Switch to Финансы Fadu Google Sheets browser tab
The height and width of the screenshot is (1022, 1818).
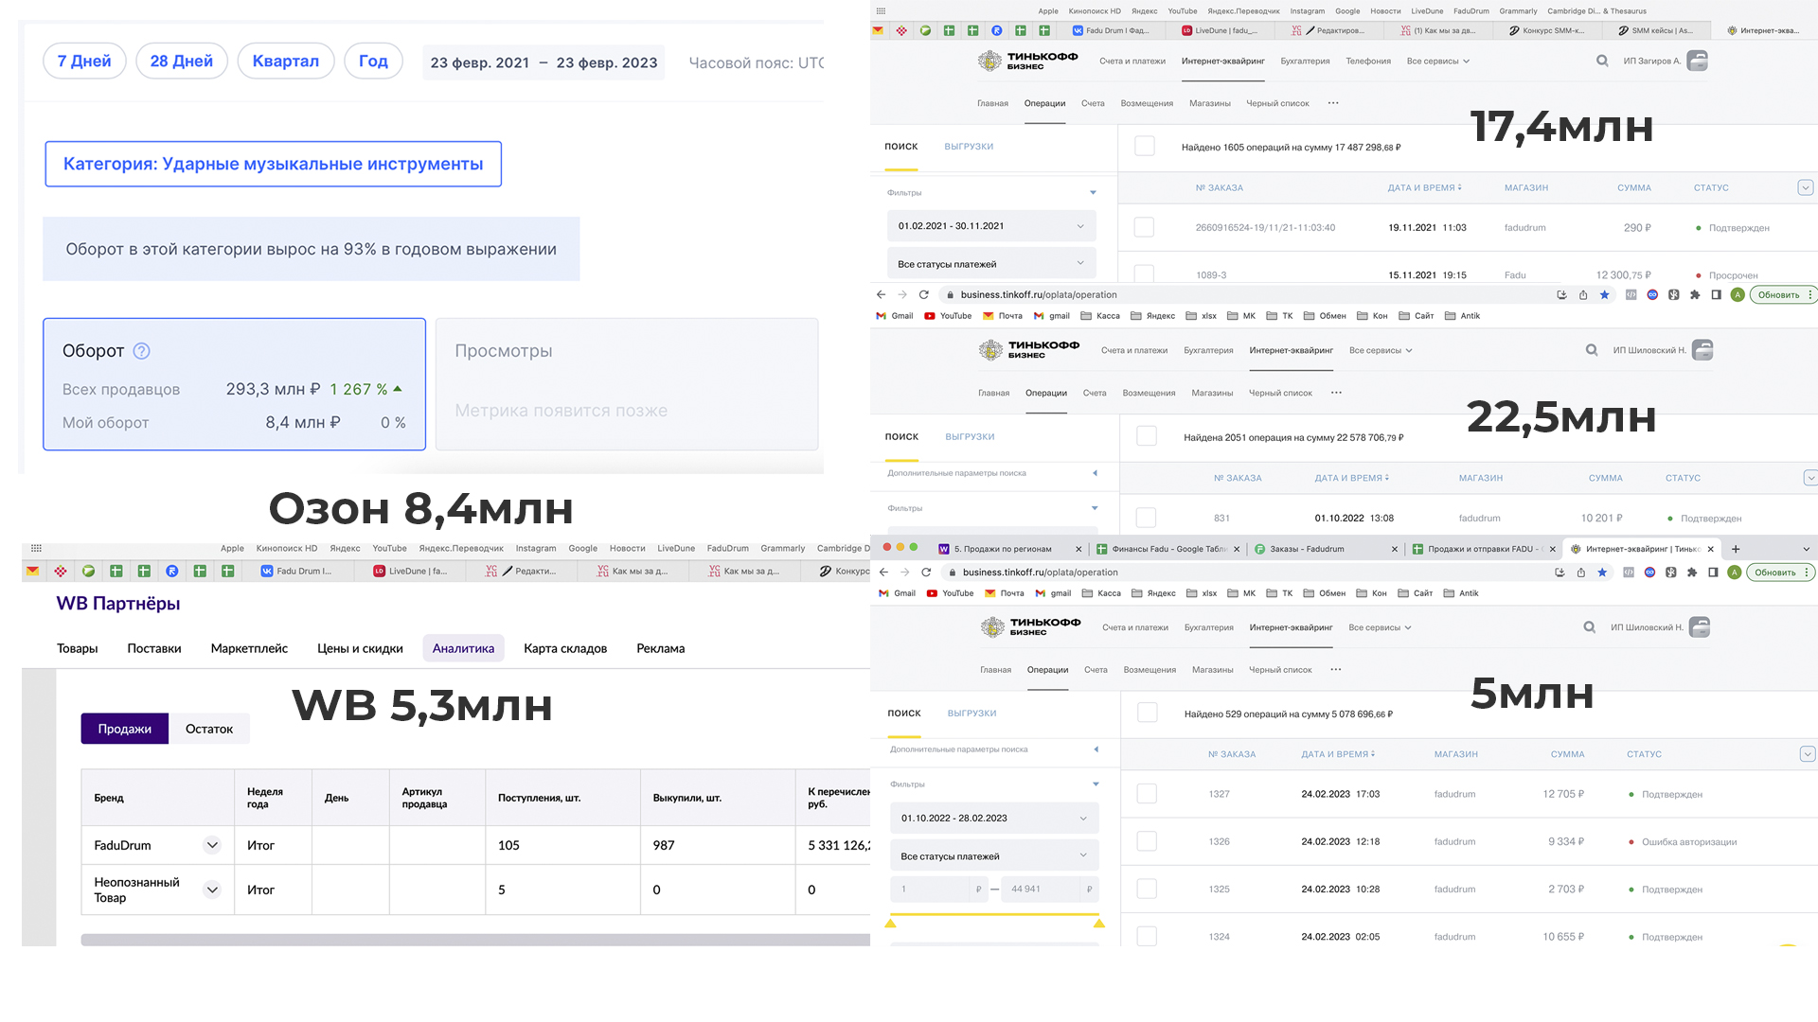click(1167, 549)
